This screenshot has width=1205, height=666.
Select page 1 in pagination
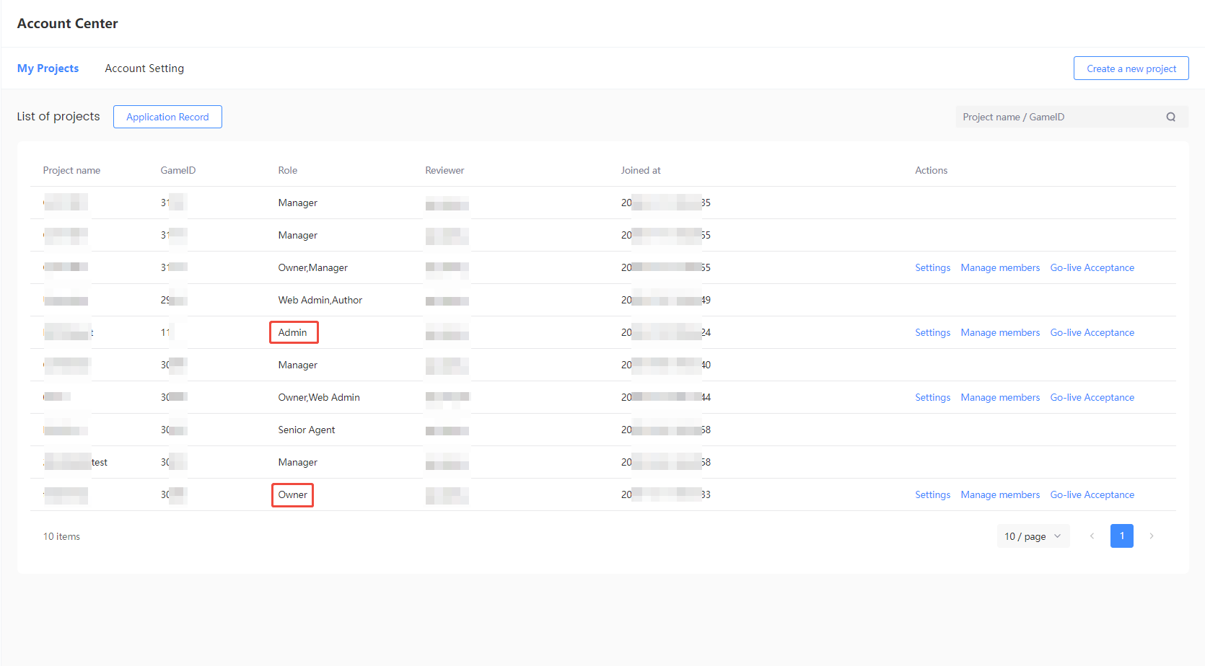pyautogui.click(x=1121, y=536)
